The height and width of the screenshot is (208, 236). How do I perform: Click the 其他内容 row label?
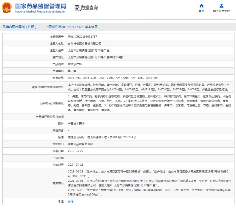click(58, 130)
